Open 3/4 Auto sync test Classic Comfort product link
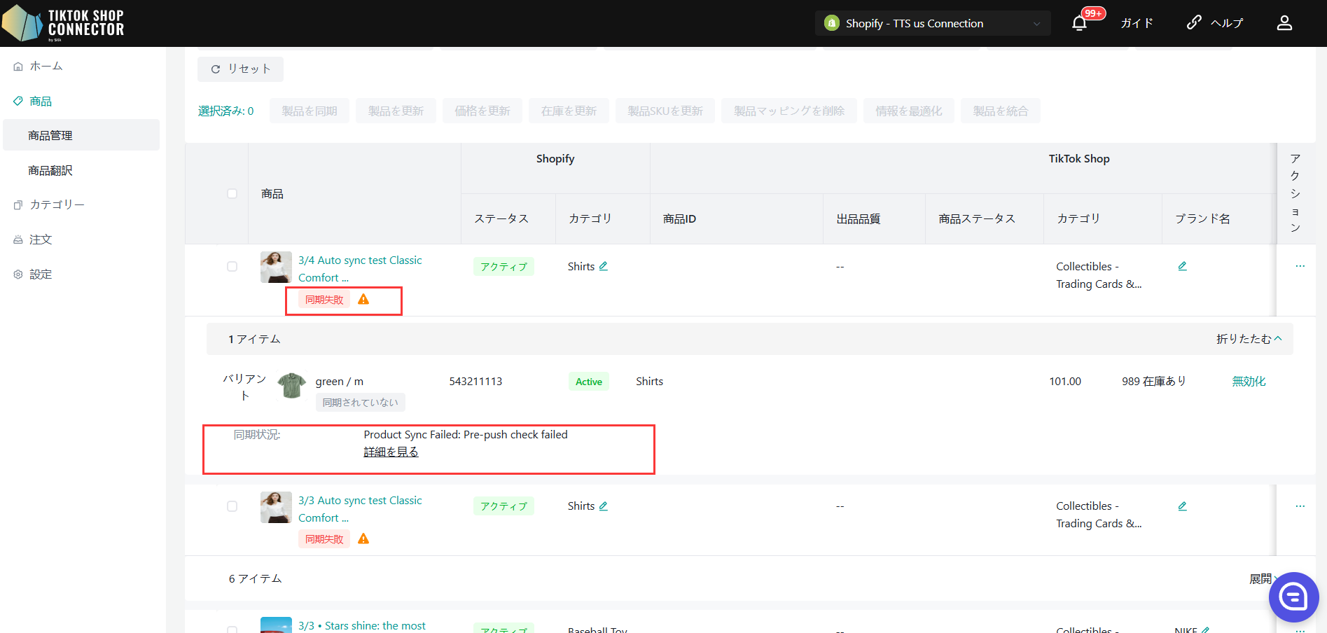 coord(360,269)
